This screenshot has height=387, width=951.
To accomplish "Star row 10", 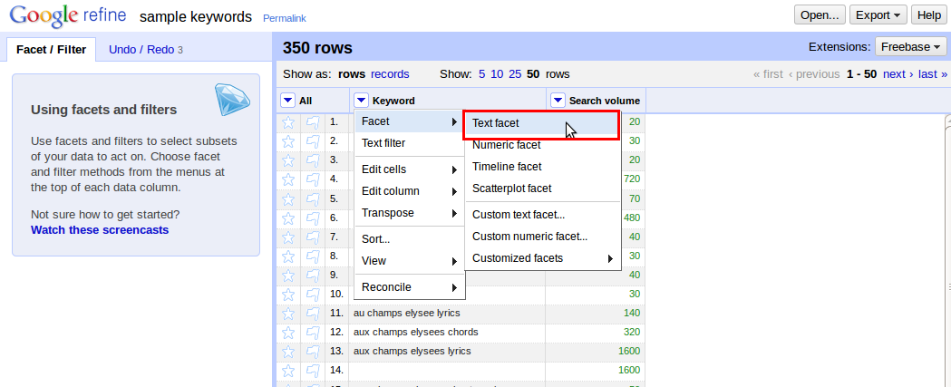I will point(288,295).
